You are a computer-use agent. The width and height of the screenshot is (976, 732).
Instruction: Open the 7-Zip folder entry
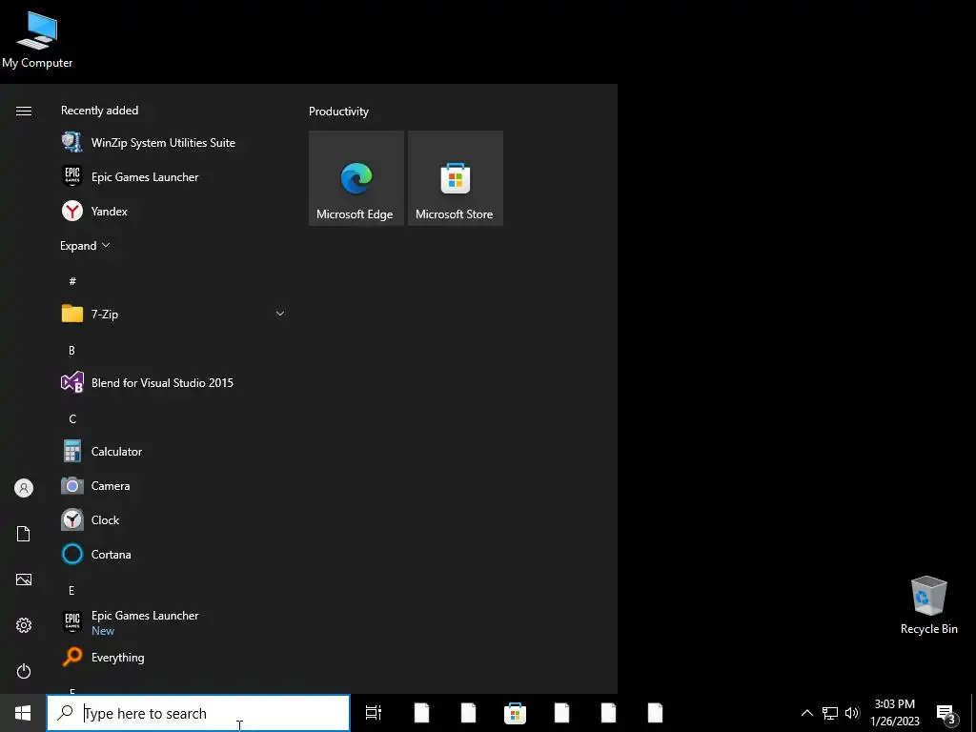click(173, 314)
